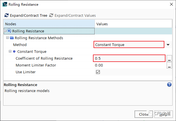Collapse the Rolling Resistance root node
The width and height of the screenshot is (176, 121).
click(x=5, y=31)
